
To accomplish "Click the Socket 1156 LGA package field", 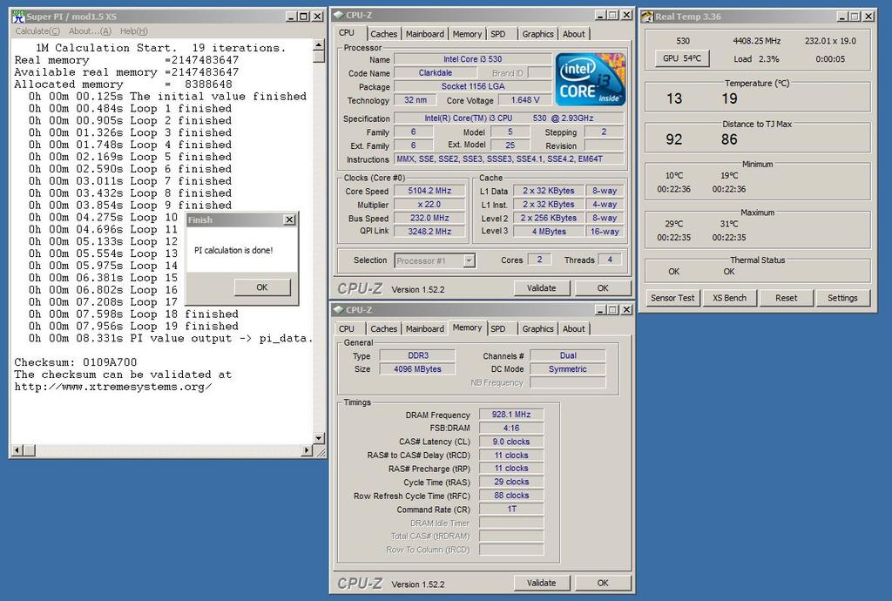I will pos(473,86).
